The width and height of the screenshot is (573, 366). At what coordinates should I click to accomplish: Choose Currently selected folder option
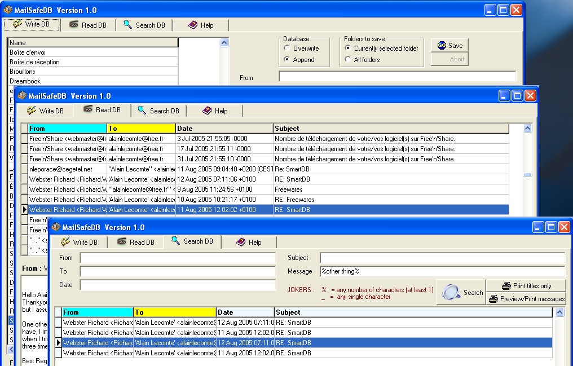(x=381, y=48)
